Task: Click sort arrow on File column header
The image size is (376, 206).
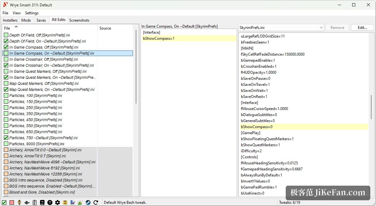Action: click(16, 27)
